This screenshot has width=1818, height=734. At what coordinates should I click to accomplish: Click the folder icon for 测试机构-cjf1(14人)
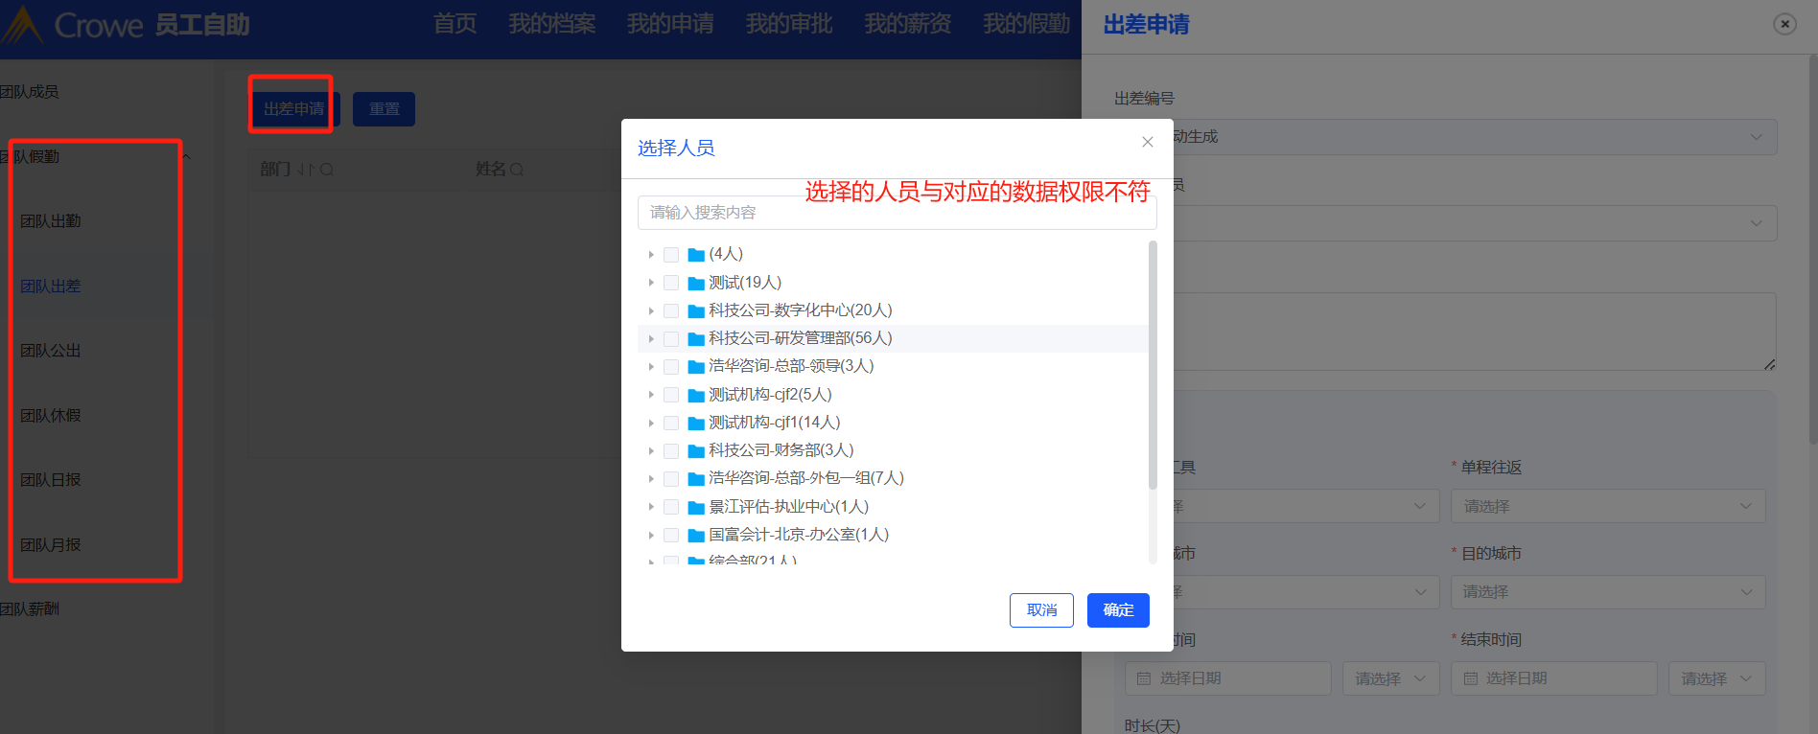coord(697,424)
